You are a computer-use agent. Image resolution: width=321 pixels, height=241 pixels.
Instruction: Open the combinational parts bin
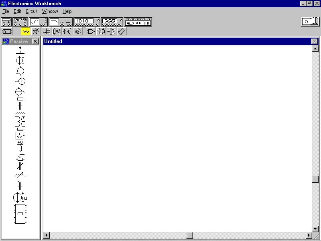point(101,32)
